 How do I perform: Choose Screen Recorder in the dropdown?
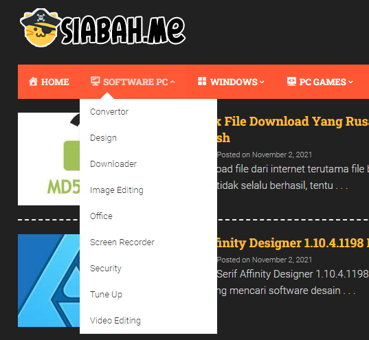pyautogui.click(x=122, y=242)
